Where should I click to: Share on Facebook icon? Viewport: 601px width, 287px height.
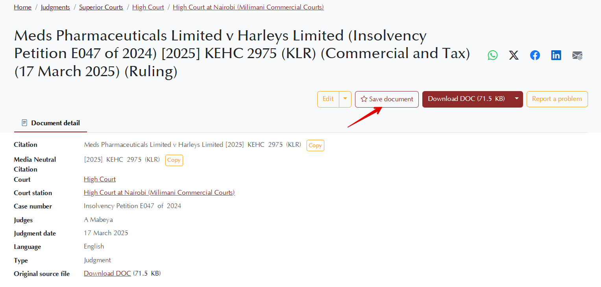[535, 55]
